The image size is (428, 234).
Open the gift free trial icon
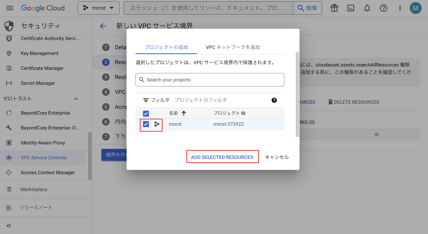click(334, 8)
